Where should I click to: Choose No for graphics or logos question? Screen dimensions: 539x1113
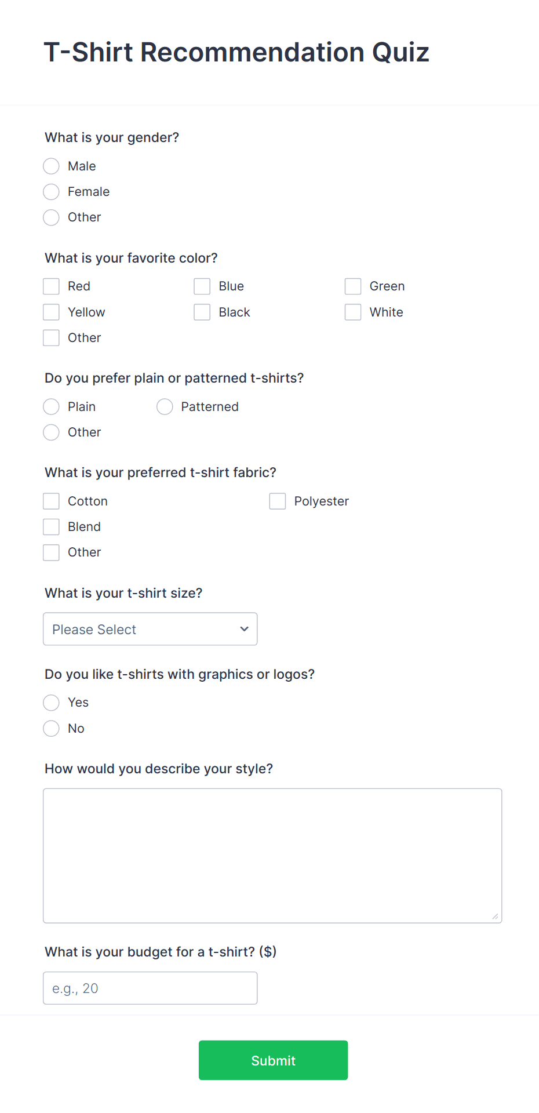pyautogui.click(x=51, y=728)
